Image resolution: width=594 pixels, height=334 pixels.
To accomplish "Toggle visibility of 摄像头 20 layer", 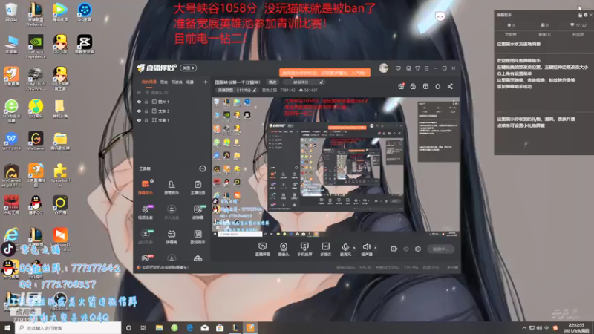I will click(x=139, y=92).
